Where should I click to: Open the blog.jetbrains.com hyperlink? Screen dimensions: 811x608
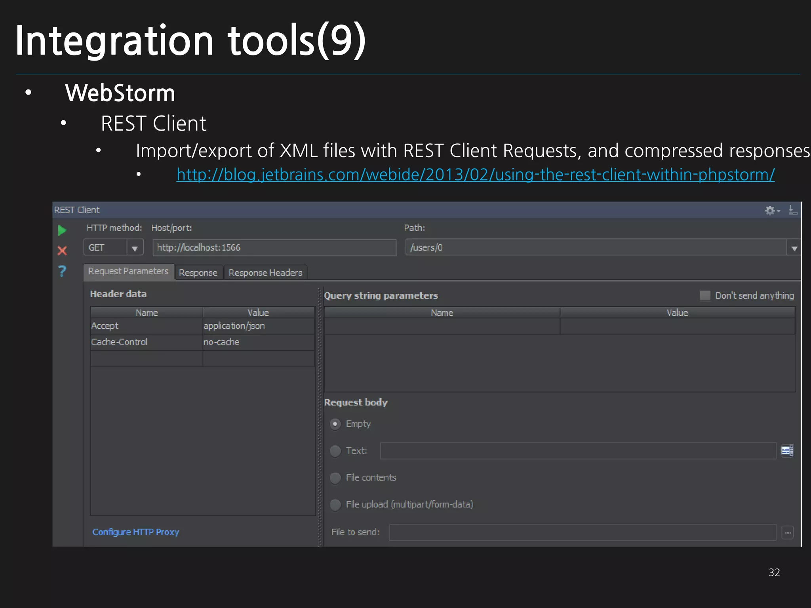coord(475,175)
